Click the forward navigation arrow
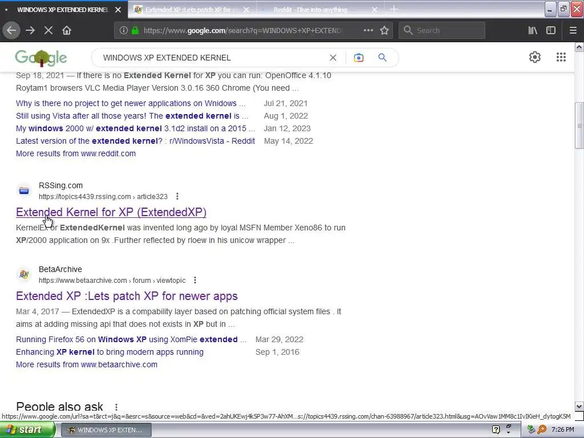Image resolution: width=584 pixels, height=438 pixels. tap(30, 31)
